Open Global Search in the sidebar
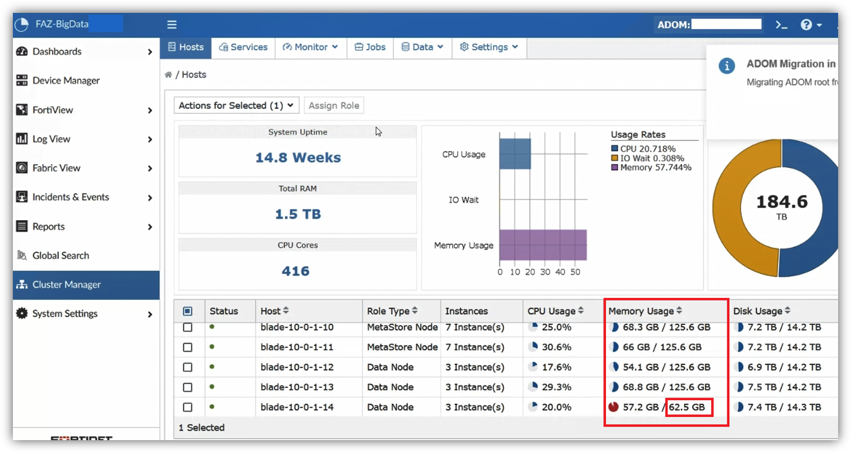The width and height of the screenshot is (851, 453). click(x=86, y=255)
